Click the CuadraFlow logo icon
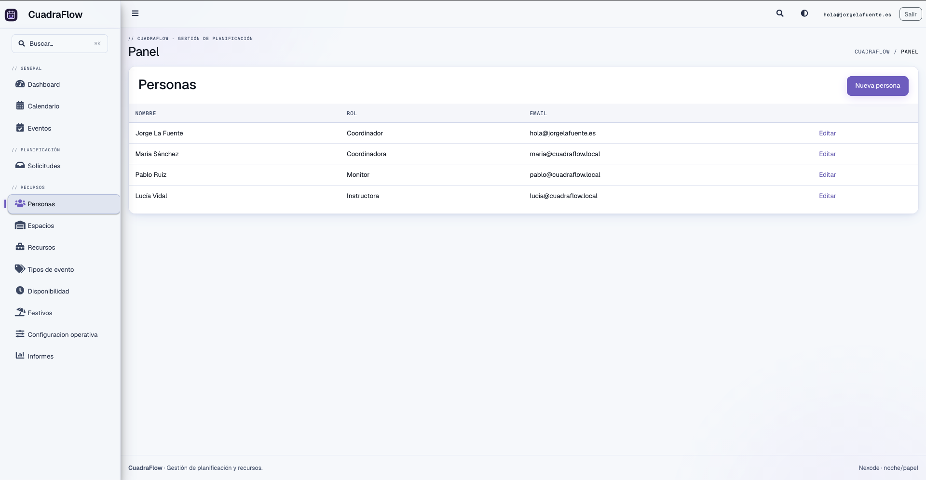926x480 pixels. click(x=11, y=14)
